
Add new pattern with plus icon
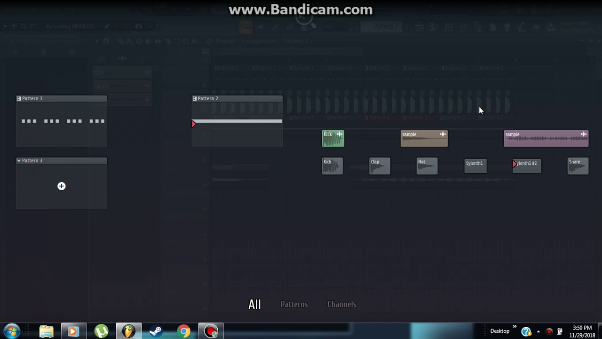62,186
